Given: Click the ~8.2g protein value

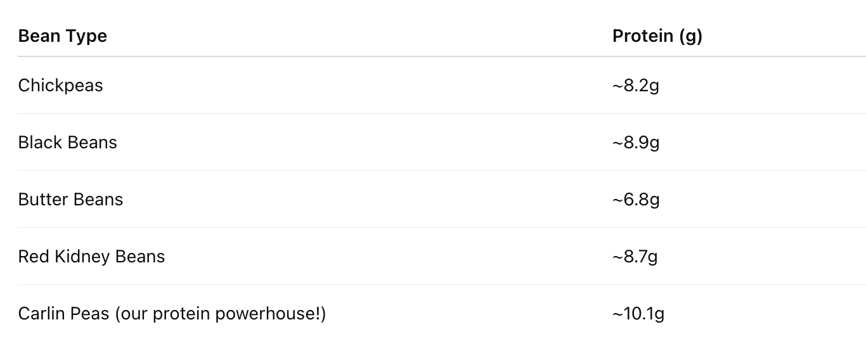Looking at the screenshot, I should pyautogui.click(x=635, y=86).
